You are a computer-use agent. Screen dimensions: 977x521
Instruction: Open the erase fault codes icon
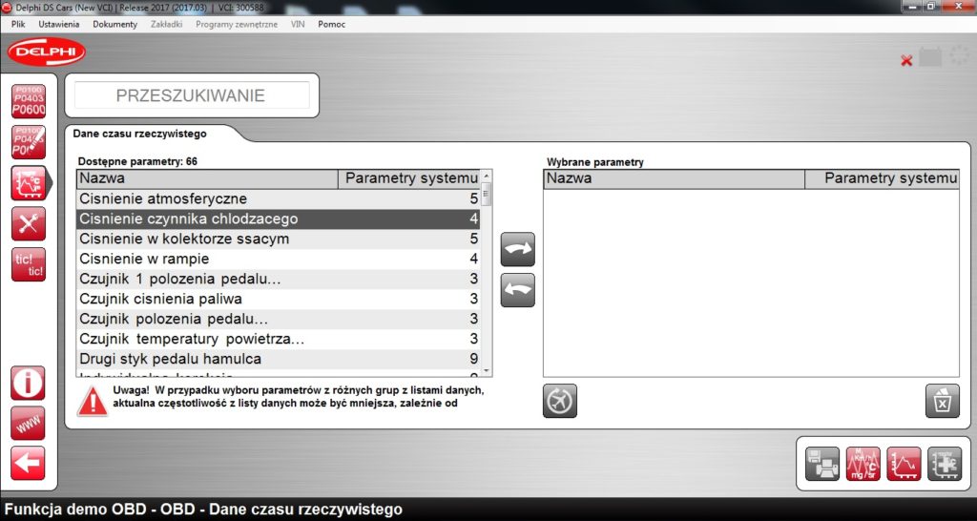[x=28, y=142]
